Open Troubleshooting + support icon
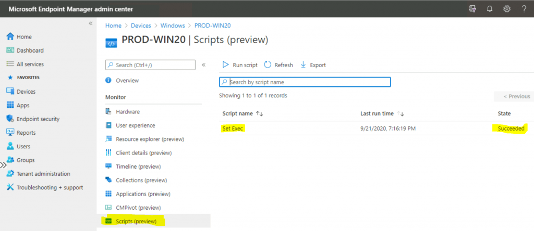Viewport: 534px width, 231px height. (x=10, y=187)
